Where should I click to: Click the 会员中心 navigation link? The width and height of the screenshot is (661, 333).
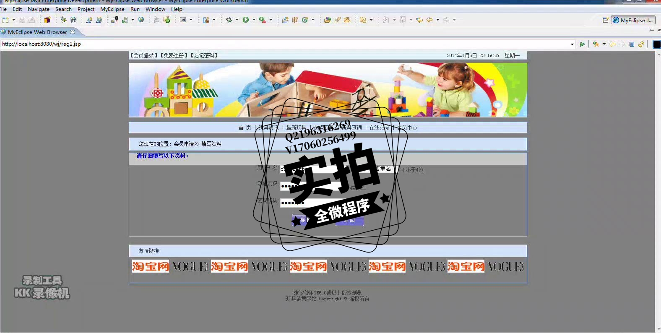coord(407,127)
